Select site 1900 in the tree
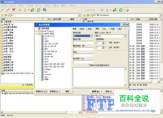This screenshot has width=163, height=118. (46, 41)
